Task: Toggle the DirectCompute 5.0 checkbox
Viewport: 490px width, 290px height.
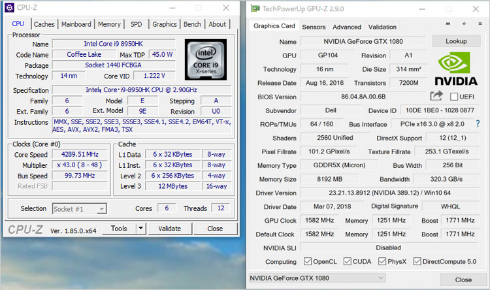Action: tap(417, 261)
